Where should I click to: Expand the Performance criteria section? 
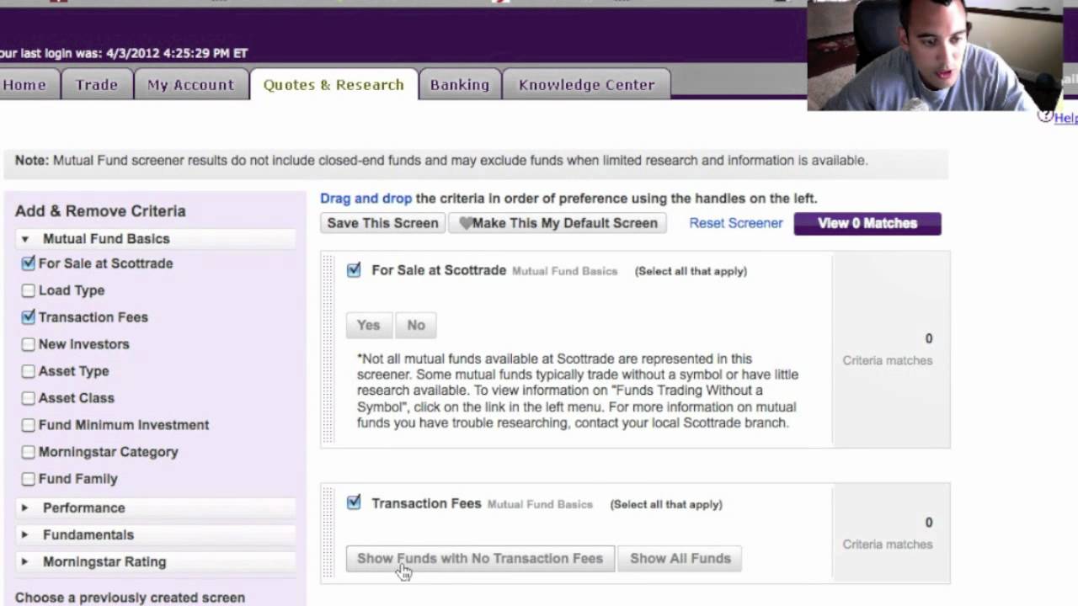(156, 508)
